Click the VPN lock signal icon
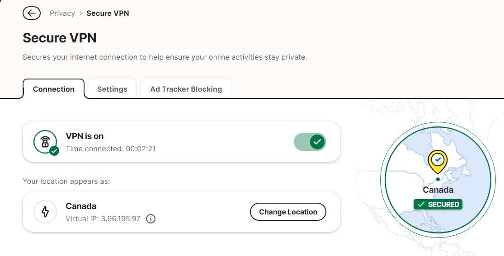Image resolution: width=504 pixels, height=256 pixels. click(x=45, y=141)
